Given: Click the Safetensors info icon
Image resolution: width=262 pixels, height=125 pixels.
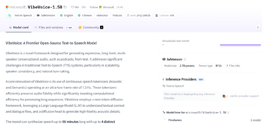Looking at the screenshot, I should [x=185, y=59].
